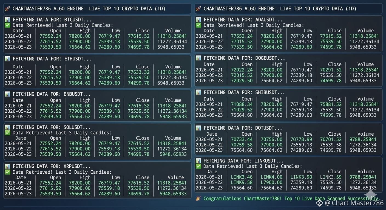Select the 'FETCHING DATA FOR: LINKUSDT...' line
This screenshot has height=210, width=386.
[244, 161]
